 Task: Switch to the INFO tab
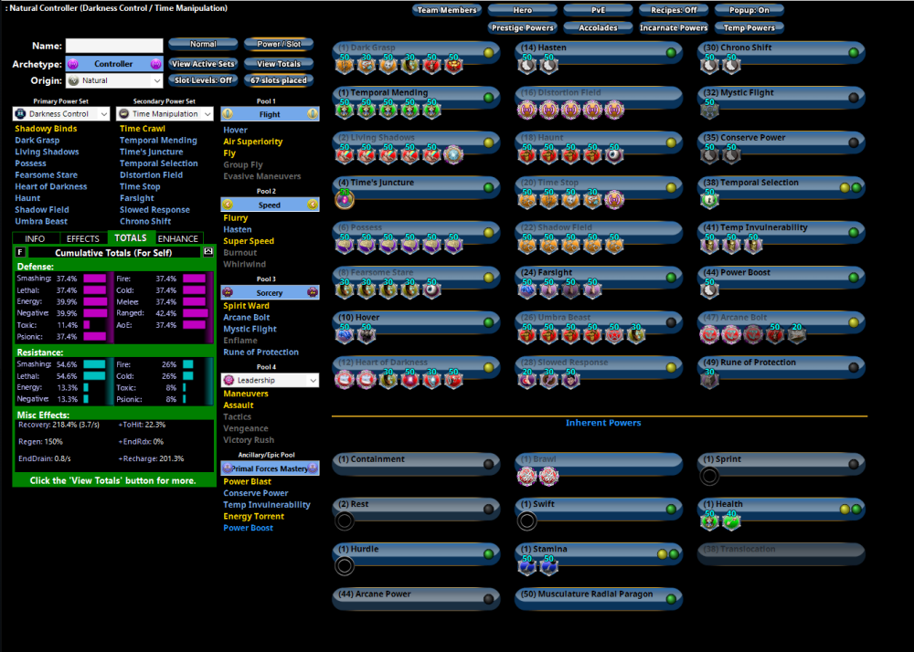tap(35, 238)
